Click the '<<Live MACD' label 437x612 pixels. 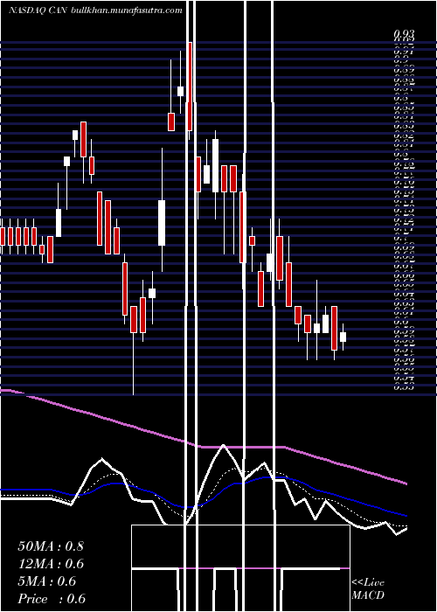368,588
